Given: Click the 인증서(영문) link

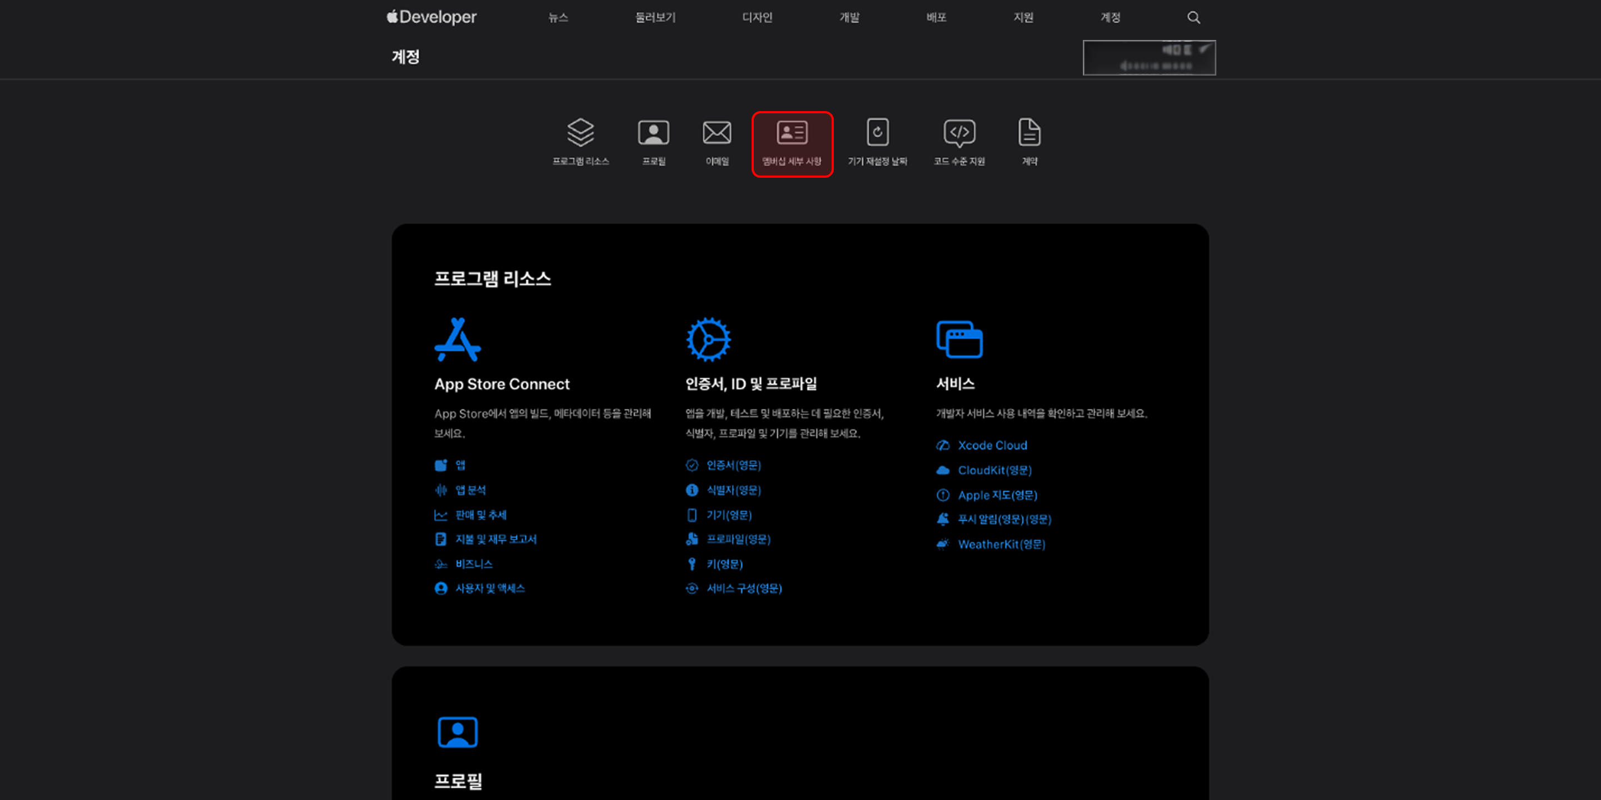Looking at the screenshot, I should pos(733,465).
